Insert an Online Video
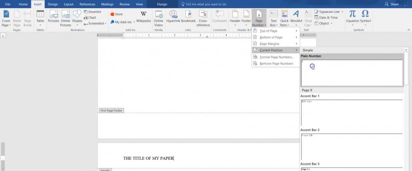 tap(159, 18)
